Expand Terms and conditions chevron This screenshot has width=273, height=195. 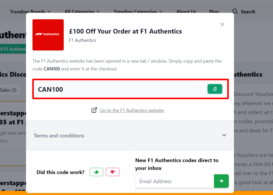pyautogui.click(x=224, y=135)
